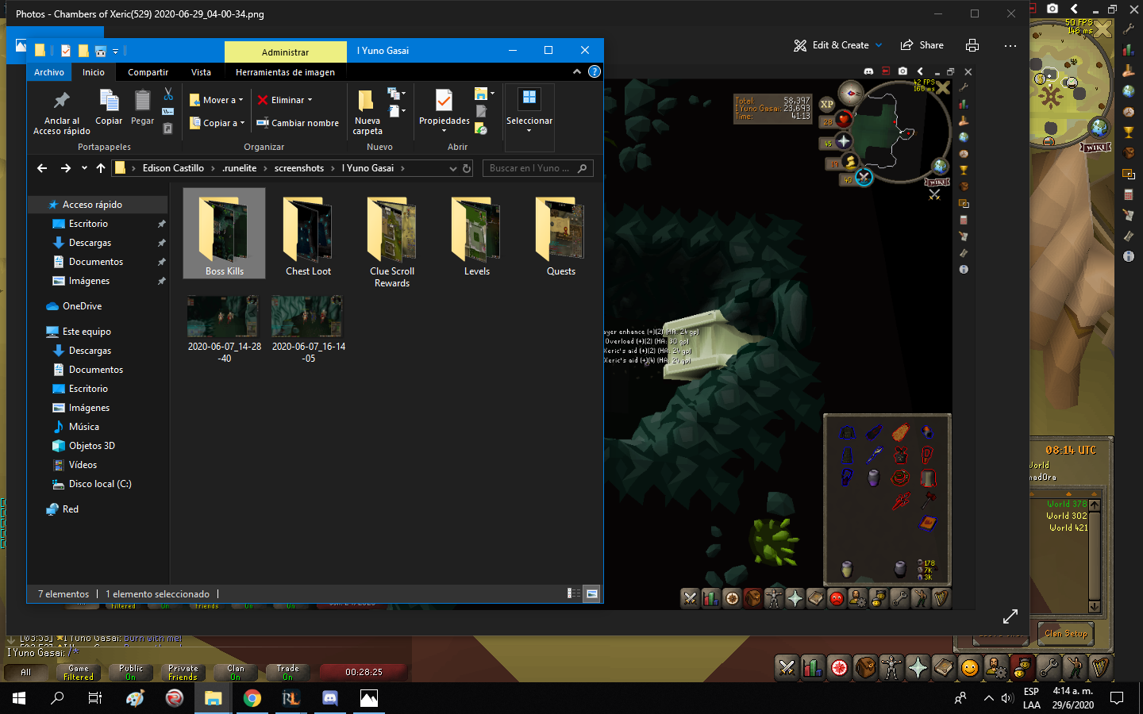Click Photos fullscreen expand arrows icon
1143x714 pixels.
[1010, 616]
